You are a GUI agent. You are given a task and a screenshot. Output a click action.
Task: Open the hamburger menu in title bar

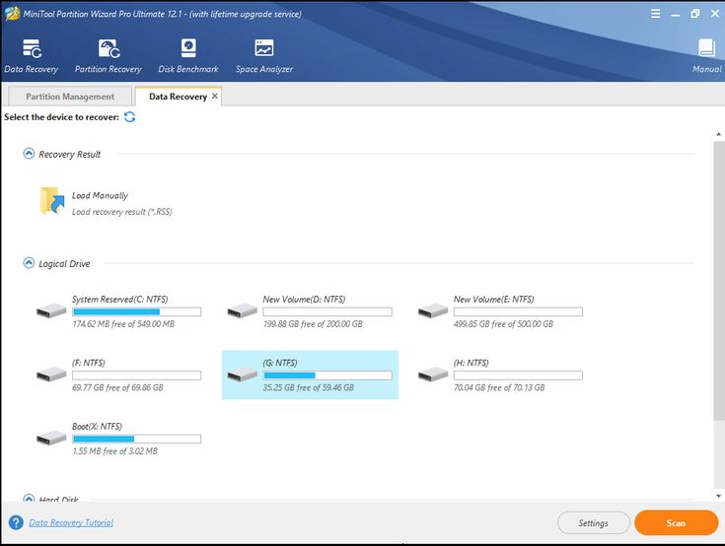coord(655,14)
